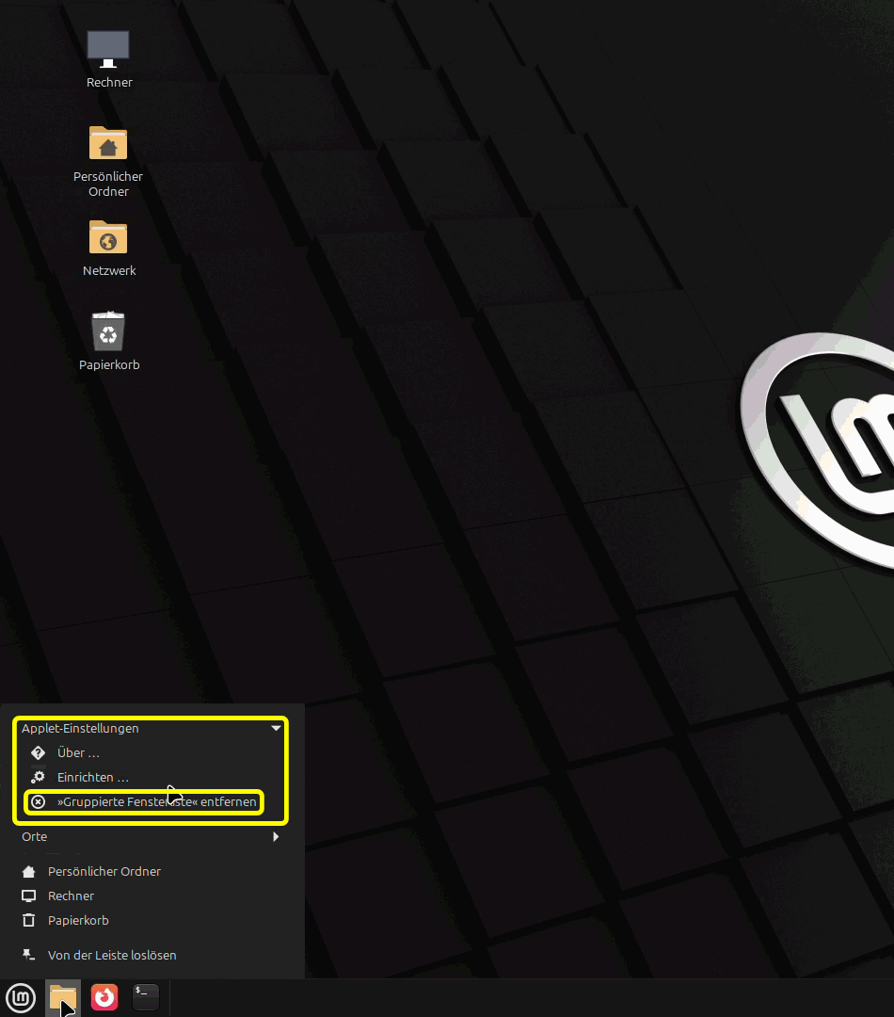
Task: Expand the Orte submenu arrow
Action: [x=276, y=836]
